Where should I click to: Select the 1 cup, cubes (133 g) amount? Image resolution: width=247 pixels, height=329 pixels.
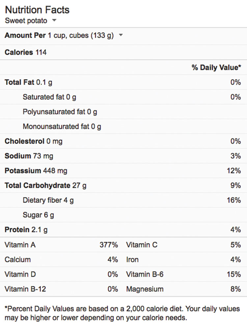coord(81,36)
